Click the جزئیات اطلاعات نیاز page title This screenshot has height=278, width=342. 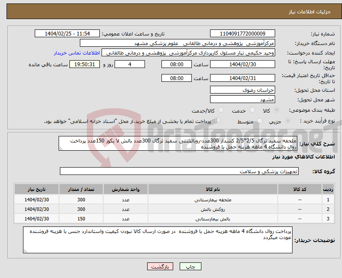point(310,12)
